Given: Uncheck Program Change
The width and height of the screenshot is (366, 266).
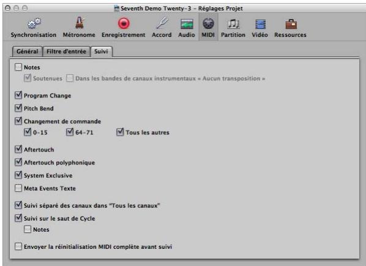Looking at the screenshot, I should click(x=18, y=96).
